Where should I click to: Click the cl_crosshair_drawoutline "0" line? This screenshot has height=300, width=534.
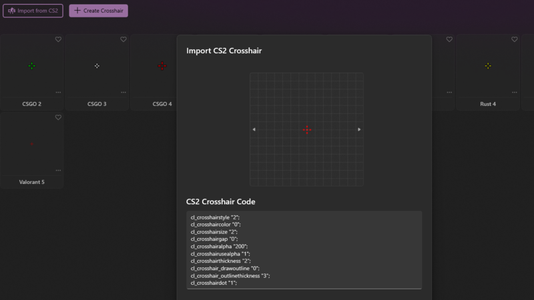click(x=225, y=269)
